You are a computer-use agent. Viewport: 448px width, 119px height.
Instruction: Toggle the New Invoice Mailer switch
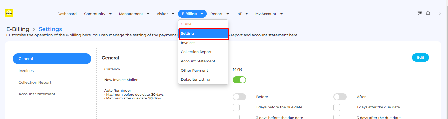click(239, 80)
